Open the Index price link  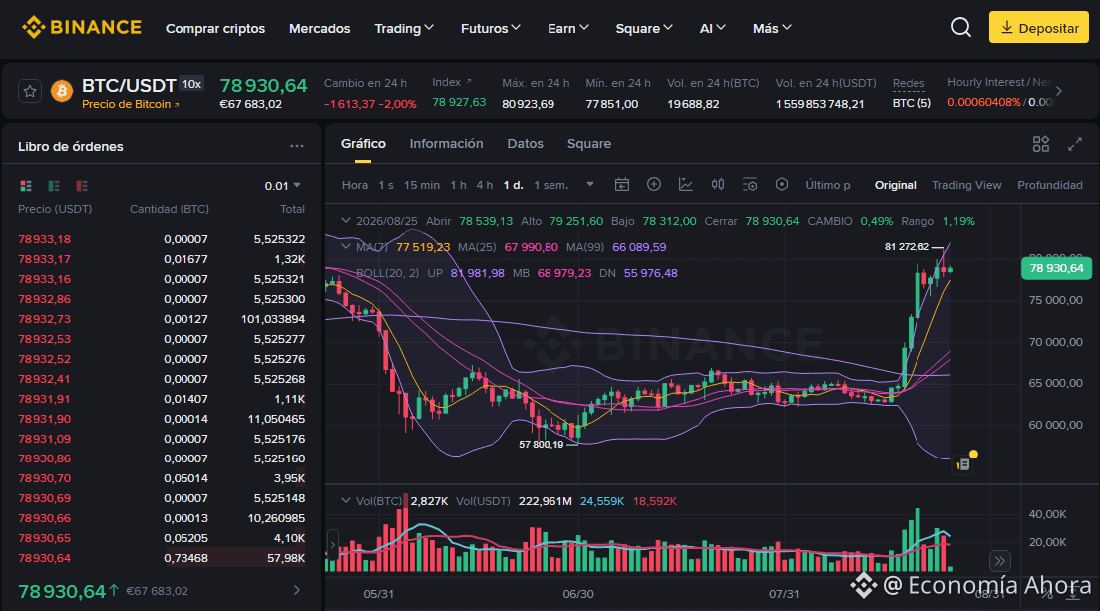click(x=452, y=82)
